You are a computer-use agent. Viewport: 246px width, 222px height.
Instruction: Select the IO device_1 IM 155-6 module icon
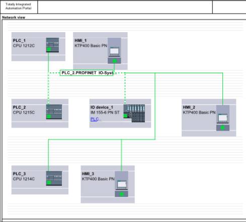[x=134, y=114]
